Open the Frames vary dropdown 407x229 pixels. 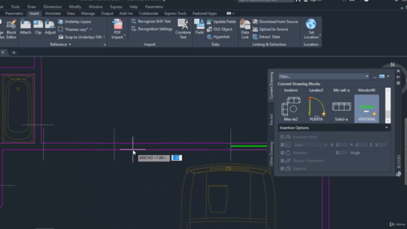click(90, 30)
